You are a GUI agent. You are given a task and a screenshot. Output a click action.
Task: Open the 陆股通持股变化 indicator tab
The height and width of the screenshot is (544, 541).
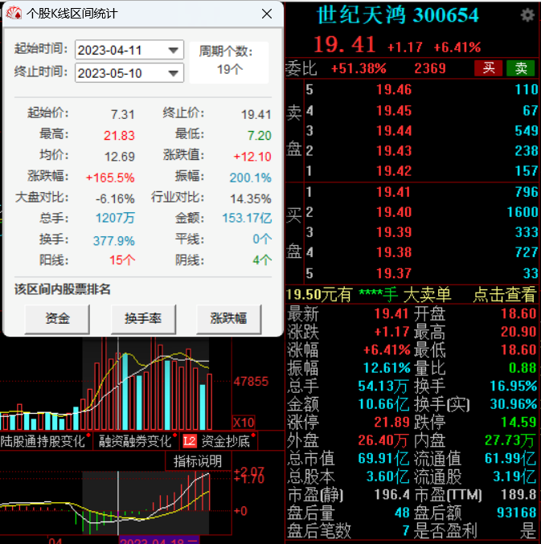tap(43, 441)
